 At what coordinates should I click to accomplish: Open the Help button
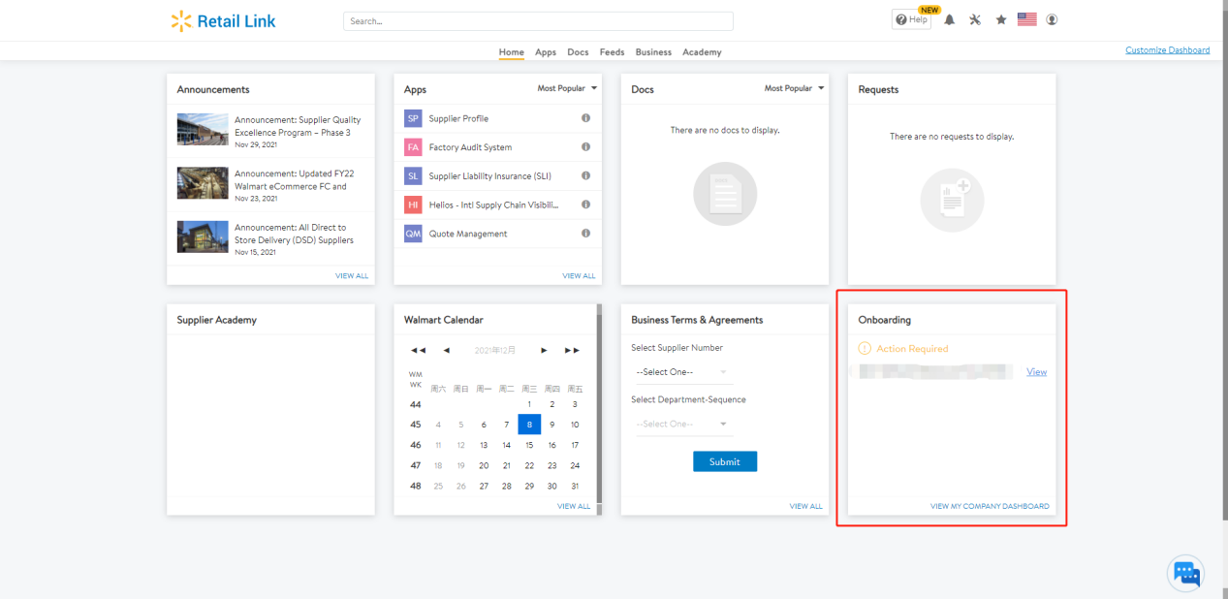pyautogui.click(x=911, y=19)
